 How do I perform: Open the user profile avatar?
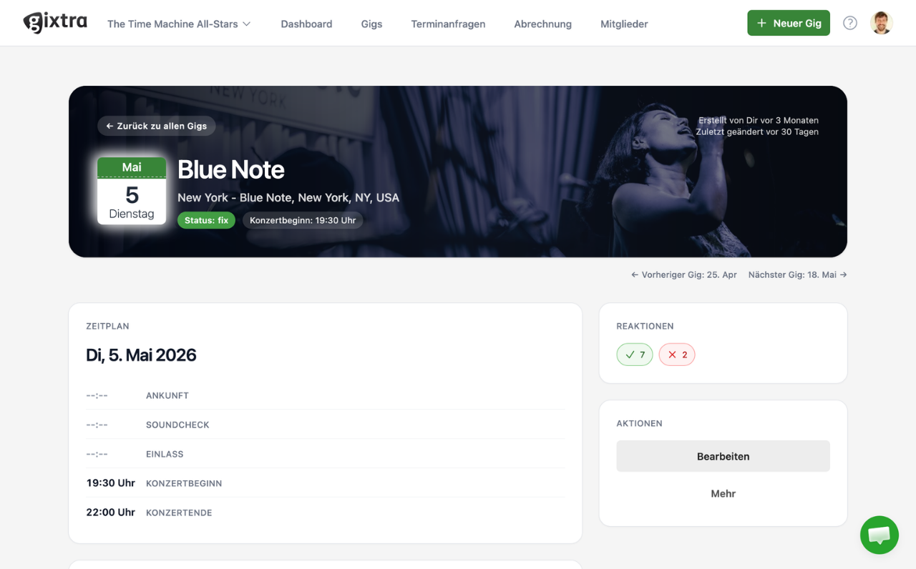(881, 23)
